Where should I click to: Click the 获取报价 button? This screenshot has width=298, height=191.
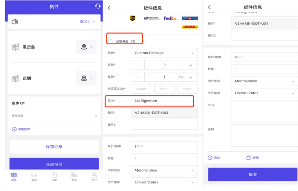point(54,164)
